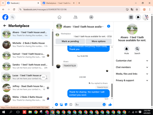Show hidden system tray icons chevron
Image resolution: width=153 pixels, height=115 pixels.
click(x=129, y=112)
